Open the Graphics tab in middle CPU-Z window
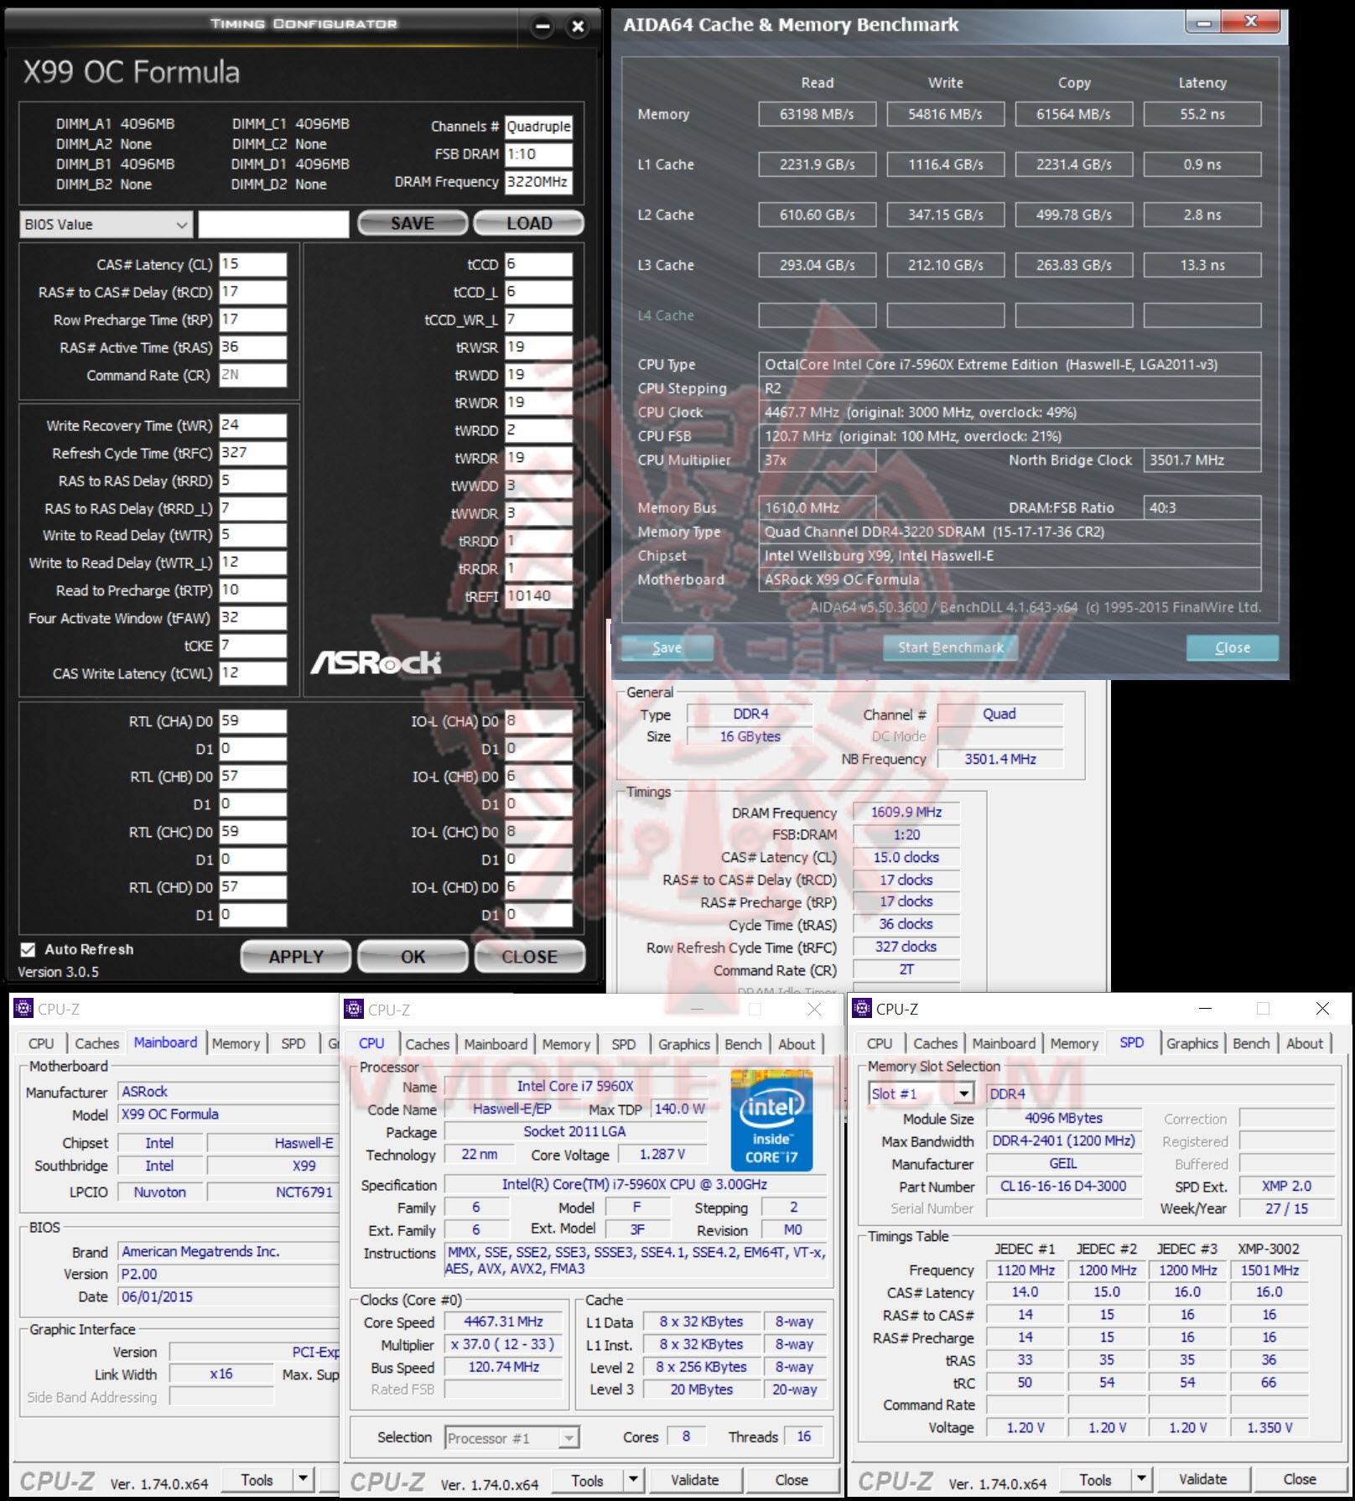The image size is (1355, 1501). point(684,1044)
